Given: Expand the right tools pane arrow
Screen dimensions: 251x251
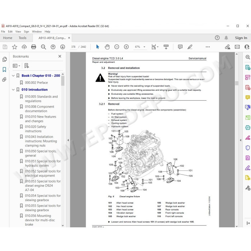Looking at the screenshot, I should click(x=241, y=140).
